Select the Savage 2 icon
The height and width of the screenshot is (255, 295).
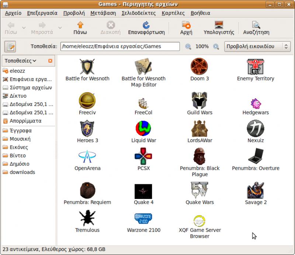(256, 190)
